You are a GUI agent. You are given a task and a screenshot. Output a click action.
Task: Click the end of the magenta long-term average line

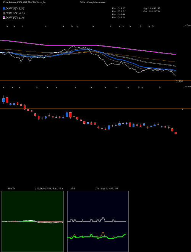[176, 55]
